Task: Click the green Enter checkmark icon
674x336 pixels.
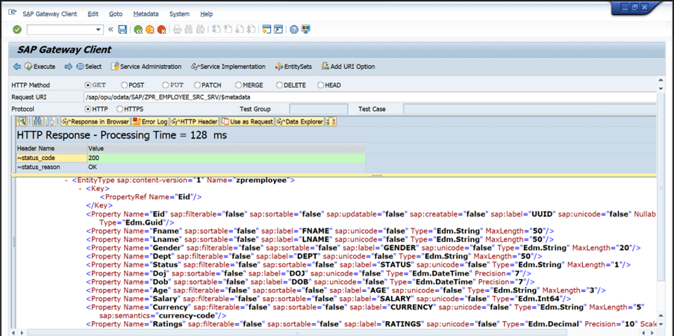Action: click(x=17, y=30)
